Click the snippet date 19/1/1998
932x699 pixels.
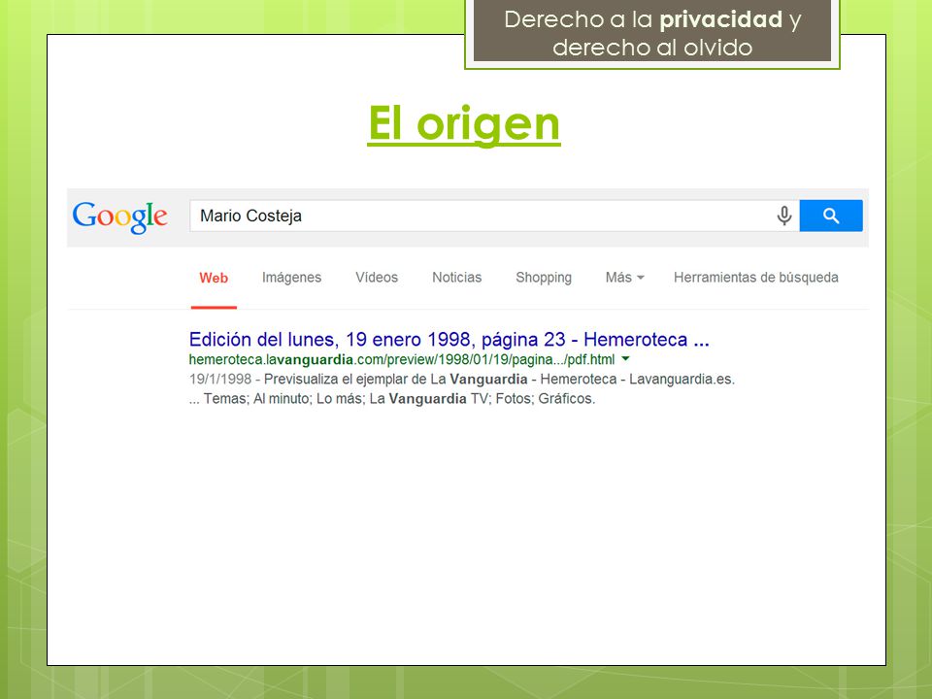tap(220, 380)
